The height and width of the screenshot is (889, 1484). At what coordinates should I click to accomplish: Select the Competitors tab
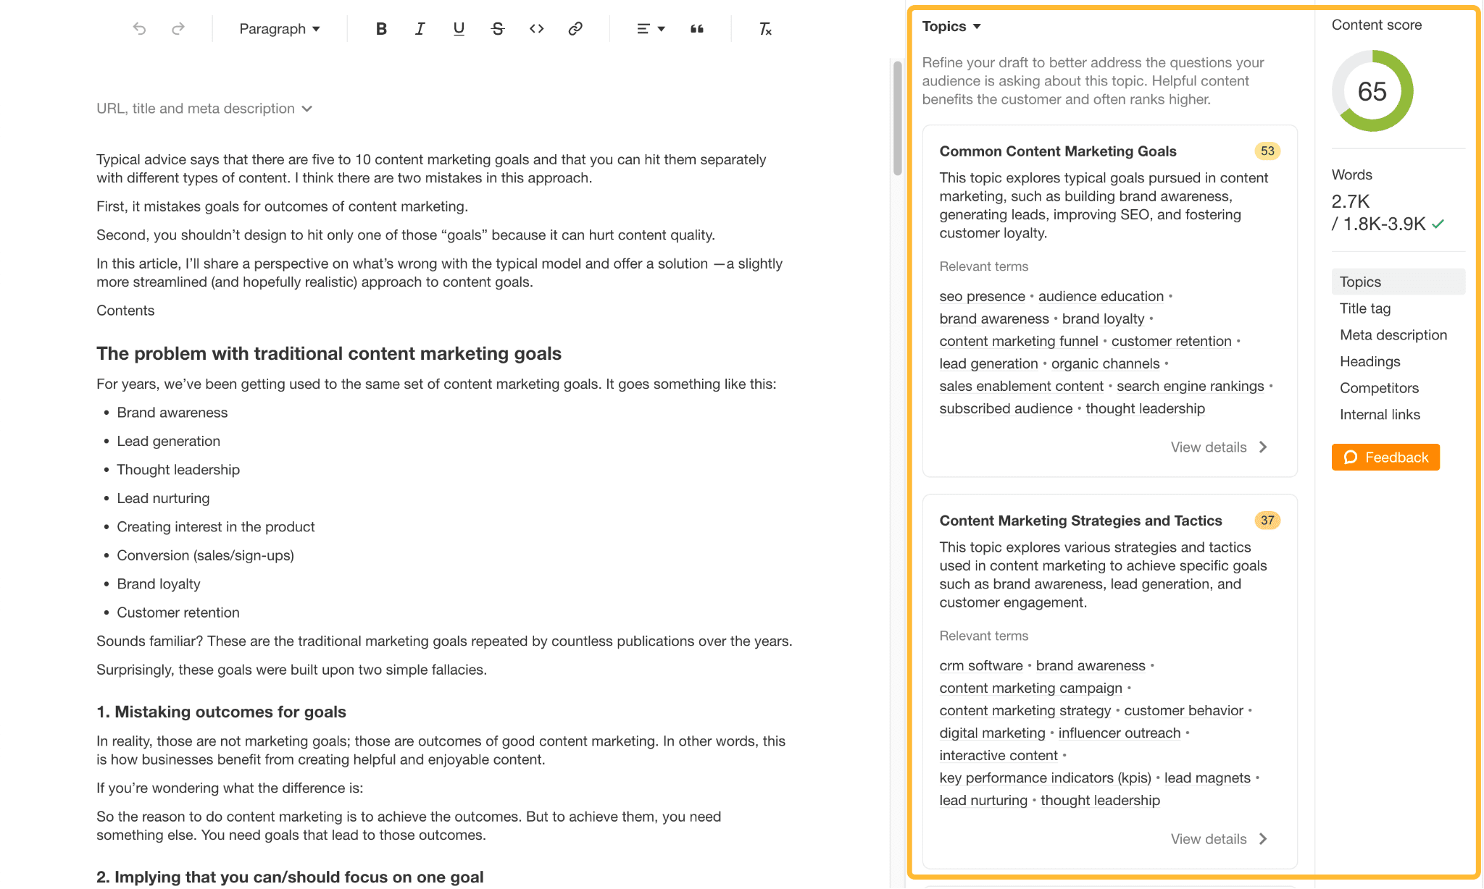(1379, 387)
